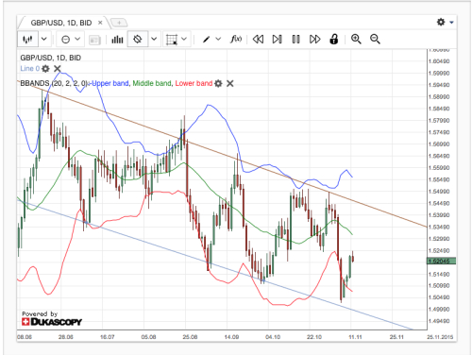Click the volume bars icon
The image size is (472, 355).
point(117,40)
